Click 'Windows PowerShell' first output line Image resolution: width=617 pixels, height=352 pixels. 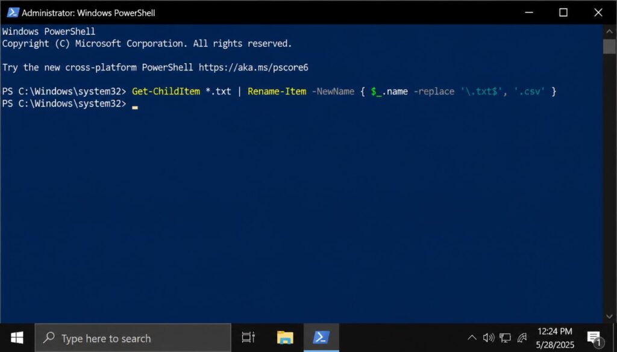click(49, 31)
